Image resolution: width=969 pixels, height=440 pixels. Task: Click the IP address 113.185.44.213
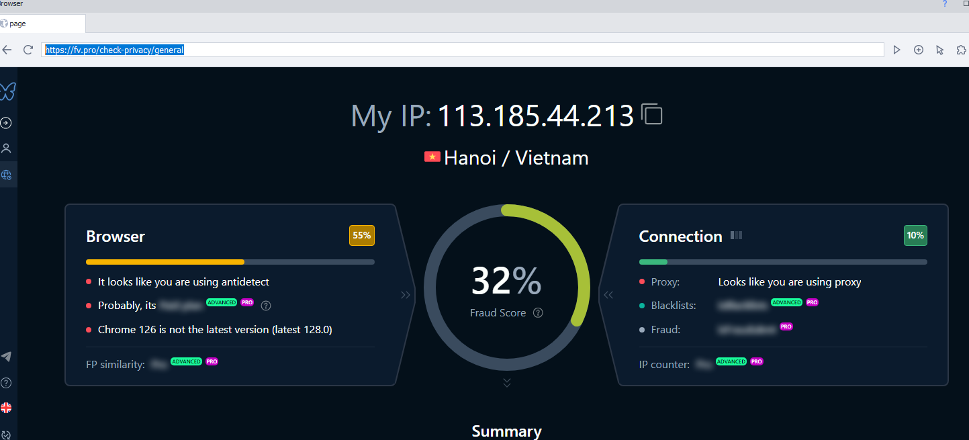click(x=536, y=116)
